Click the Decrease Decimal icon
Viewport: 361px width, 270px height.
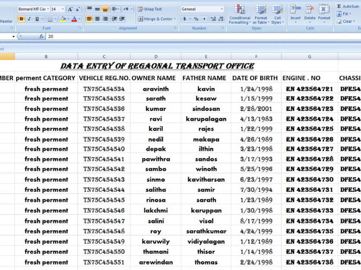pos(221,19)
